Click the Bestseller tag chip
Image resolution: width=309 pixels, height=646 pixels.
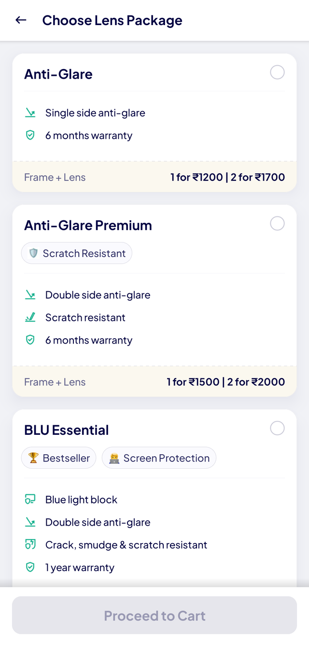point(59,459)
